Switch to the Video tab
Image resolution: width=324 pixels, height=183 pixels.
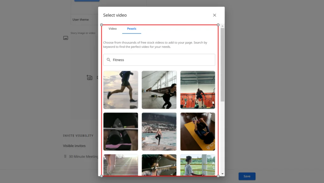tap(113, 29)
